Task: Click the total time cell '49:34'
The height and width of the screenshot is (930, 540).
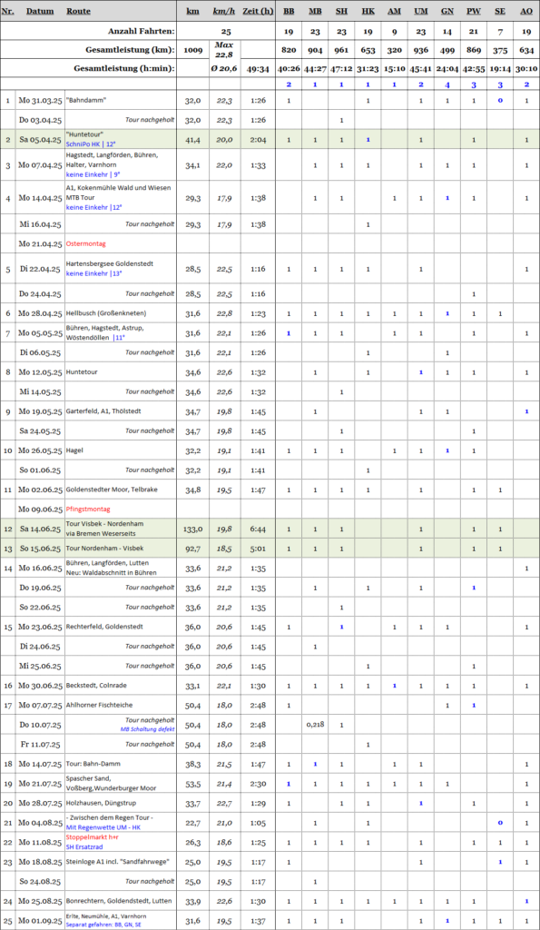Action: (259, 68)
